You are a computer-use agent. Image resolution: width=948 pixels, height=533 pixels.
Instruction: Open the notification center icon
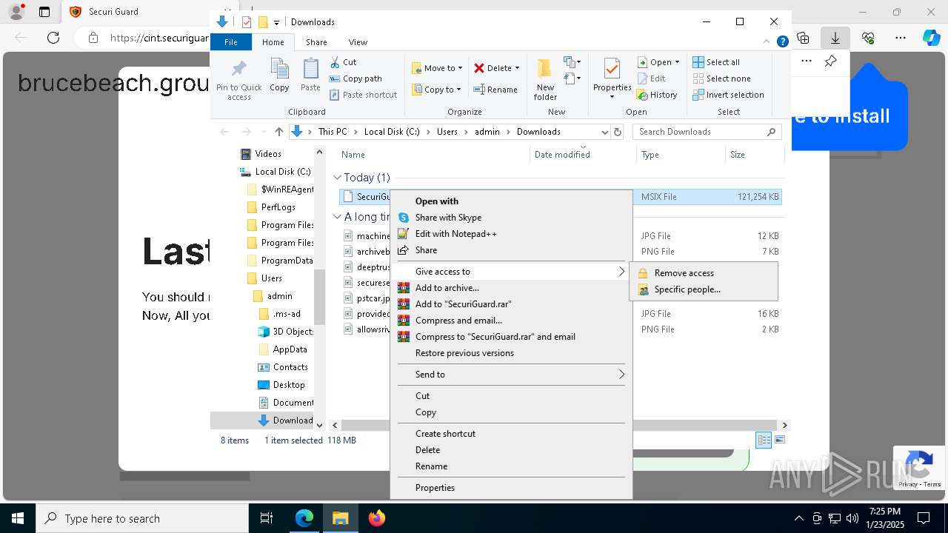(924, 518)
